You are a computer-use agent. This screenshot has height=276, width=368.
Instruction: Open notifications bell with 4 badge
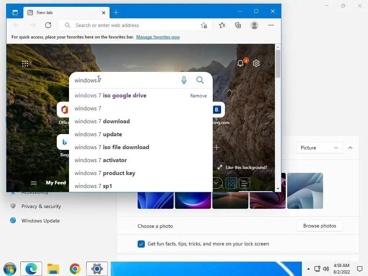pos(240,63)
